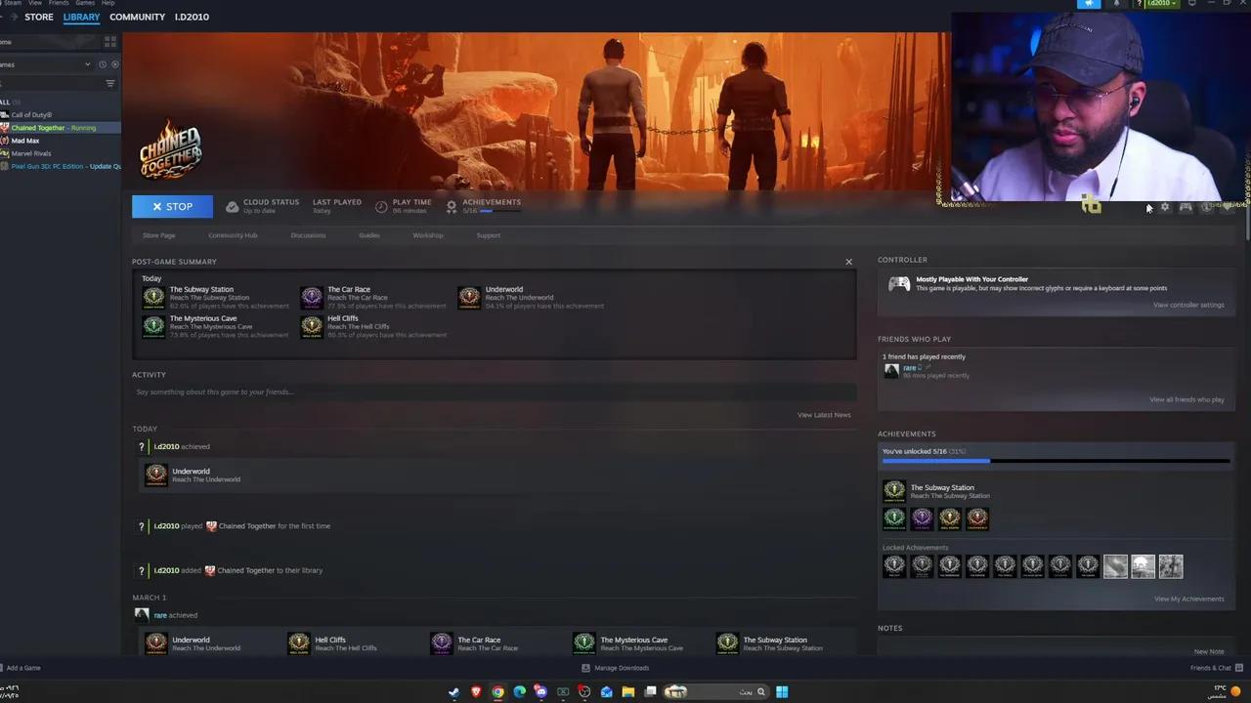1251x703 pixels.
Task: Click the recent games clock icon beside Games
Action: click(102, 64)
